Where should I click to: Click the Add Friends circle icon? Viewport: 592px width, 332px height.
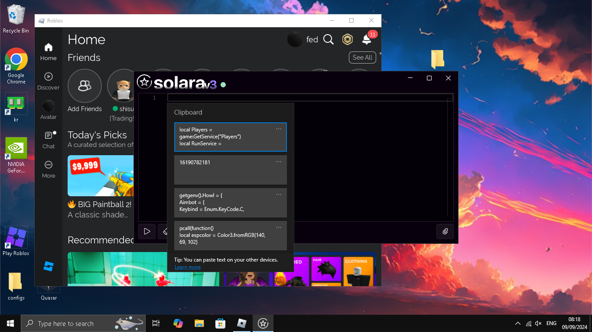85,86
